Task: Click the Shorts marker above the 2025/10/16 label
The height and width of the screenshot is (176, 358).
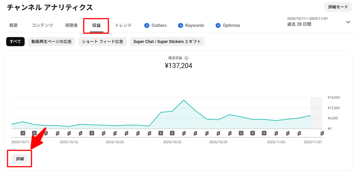Action: [69, 133]
